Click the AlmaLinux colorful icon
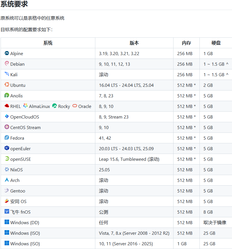 coord(25,106)
